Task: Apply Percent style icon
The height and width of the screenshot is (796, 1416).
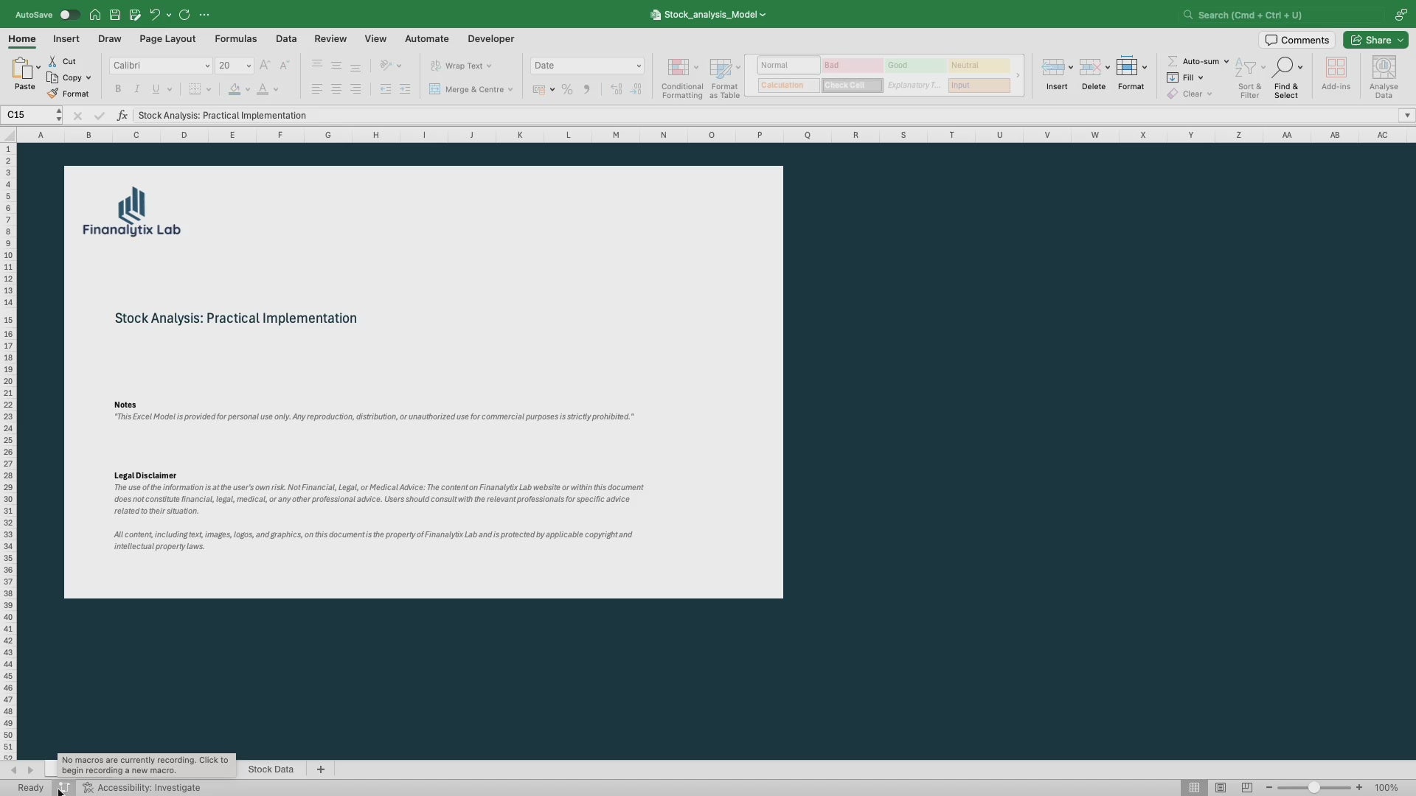Action: coord(567,89)
